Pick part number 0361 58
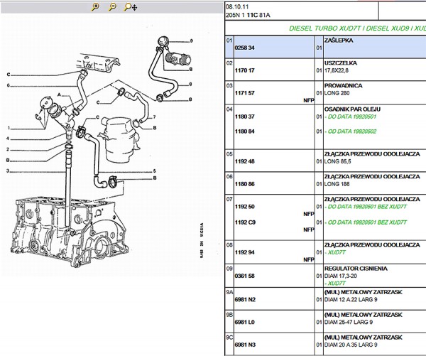426x356 pixels. tap(244, 275)
